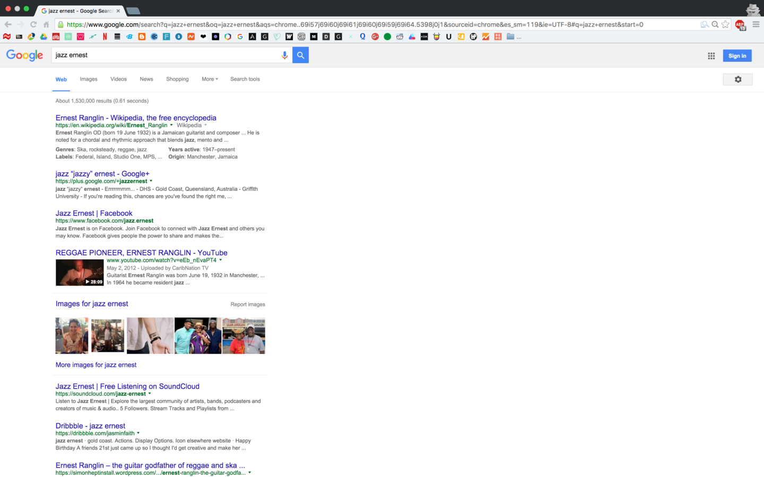Click the browser address bar URL
Image resolution: width=764 pixels, height=477 pixels.
click(354, 24)
